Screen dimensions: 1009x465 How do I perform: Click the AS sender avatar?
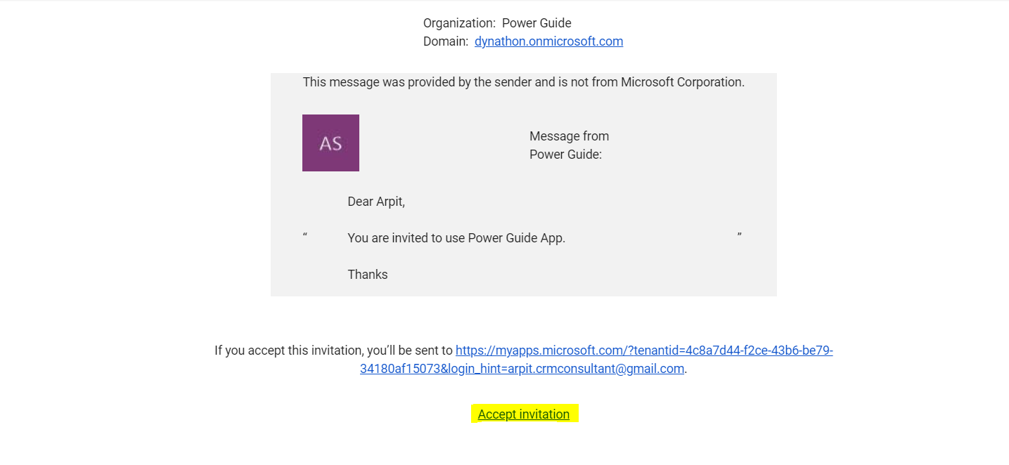330,143
